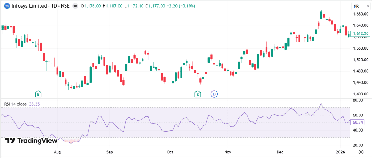
Task: Click the Dec label on time axis
Action: (x=280, y=152)
